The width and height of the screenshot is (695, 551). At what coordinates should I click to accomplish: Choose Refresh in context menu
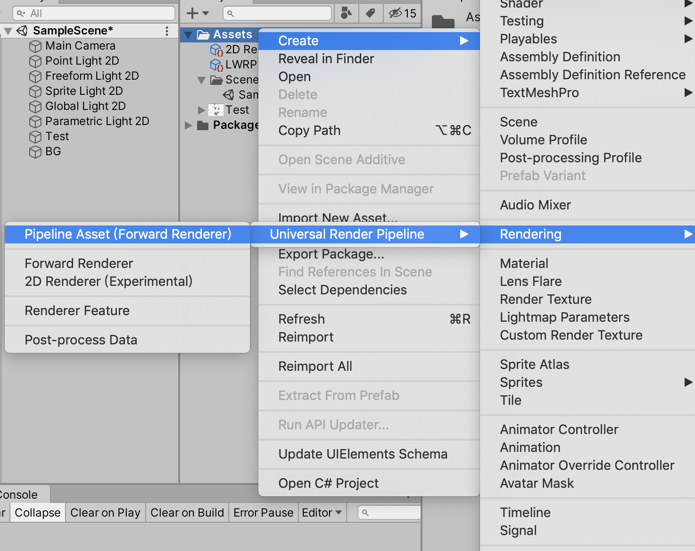tap(369, 319)
